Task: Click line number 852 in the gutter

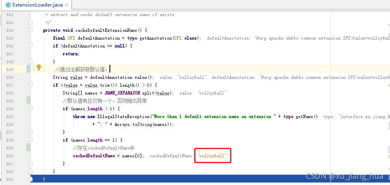Action: 9,93
